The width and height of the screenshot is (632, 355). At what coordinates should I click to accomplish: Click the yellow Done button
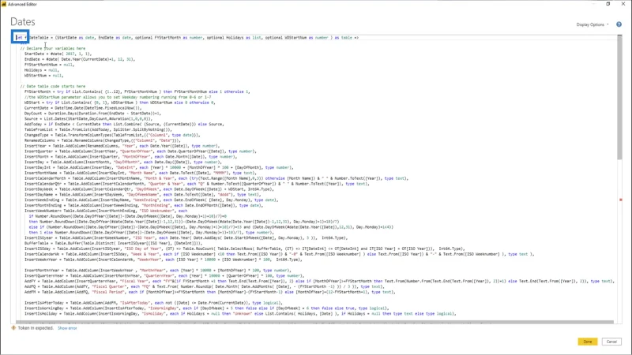587,342
